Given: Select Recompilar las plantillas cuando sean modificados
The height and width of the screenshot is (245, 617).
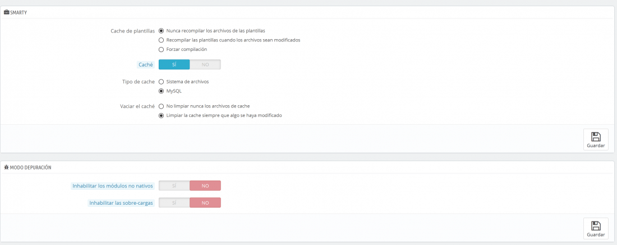Looking at the screenshot, I should 161,40.
